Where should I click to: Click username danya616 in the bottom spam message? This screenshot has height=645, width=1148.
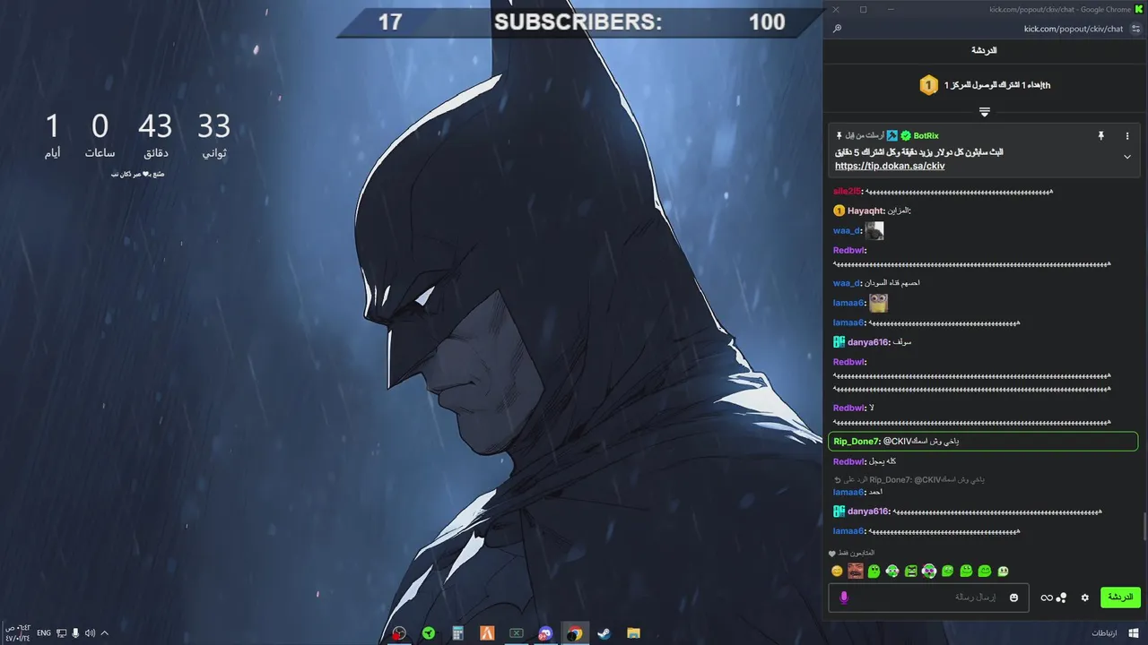[867, 512]
